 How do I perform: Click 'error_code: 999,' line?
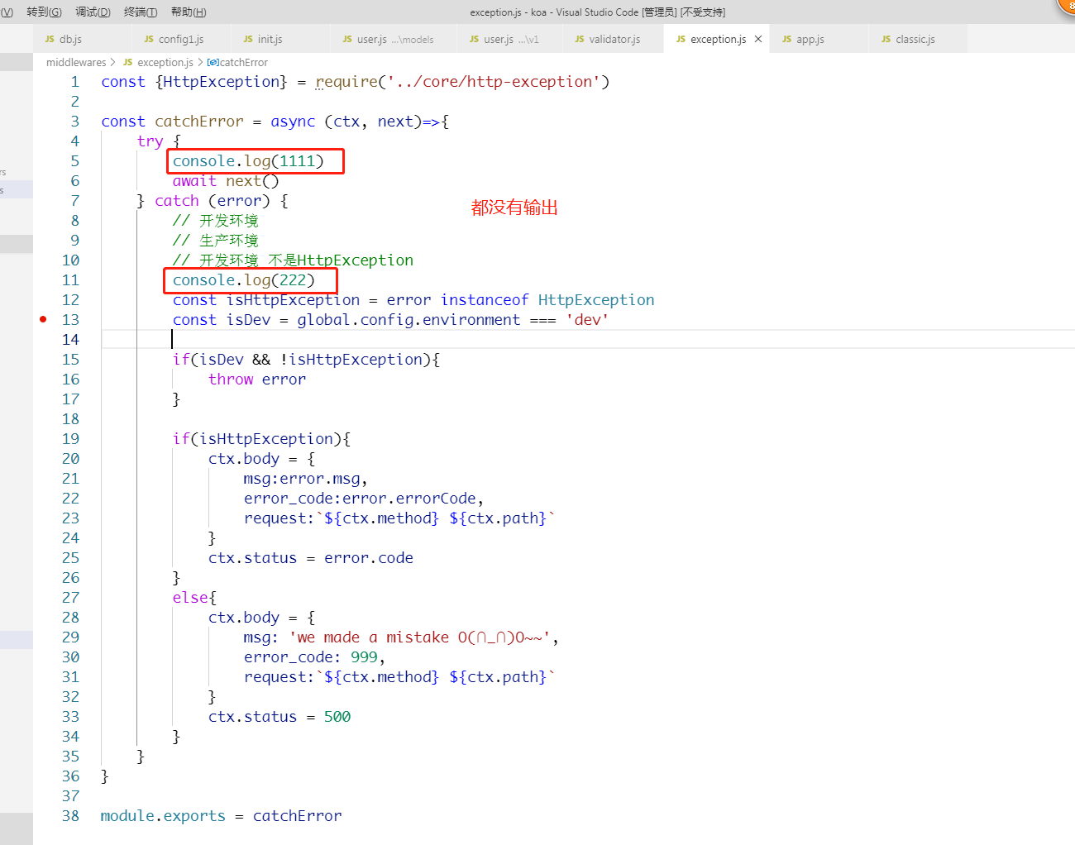pyautogui.click(x=314, y=657)
